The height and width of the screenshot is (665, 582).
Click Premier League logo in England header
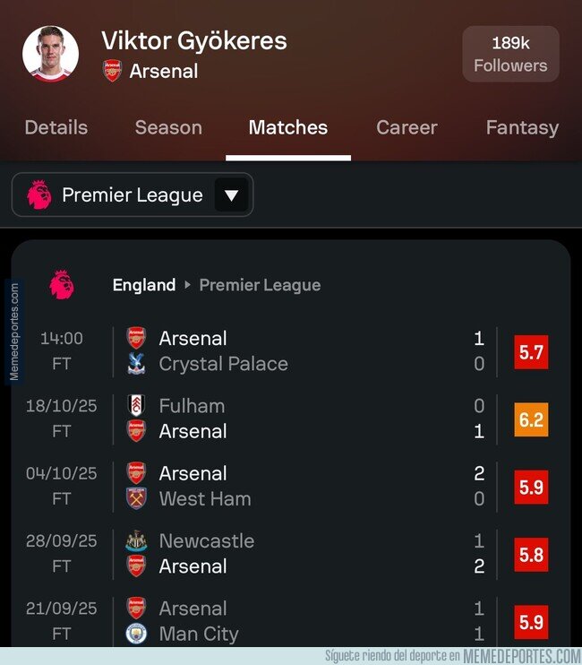(62, 285)
